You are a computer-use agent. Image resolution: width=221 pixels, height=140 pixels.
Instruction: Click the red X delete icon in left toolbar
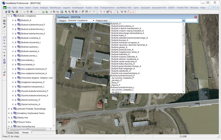pyautogui.click(x=4, y=75)
